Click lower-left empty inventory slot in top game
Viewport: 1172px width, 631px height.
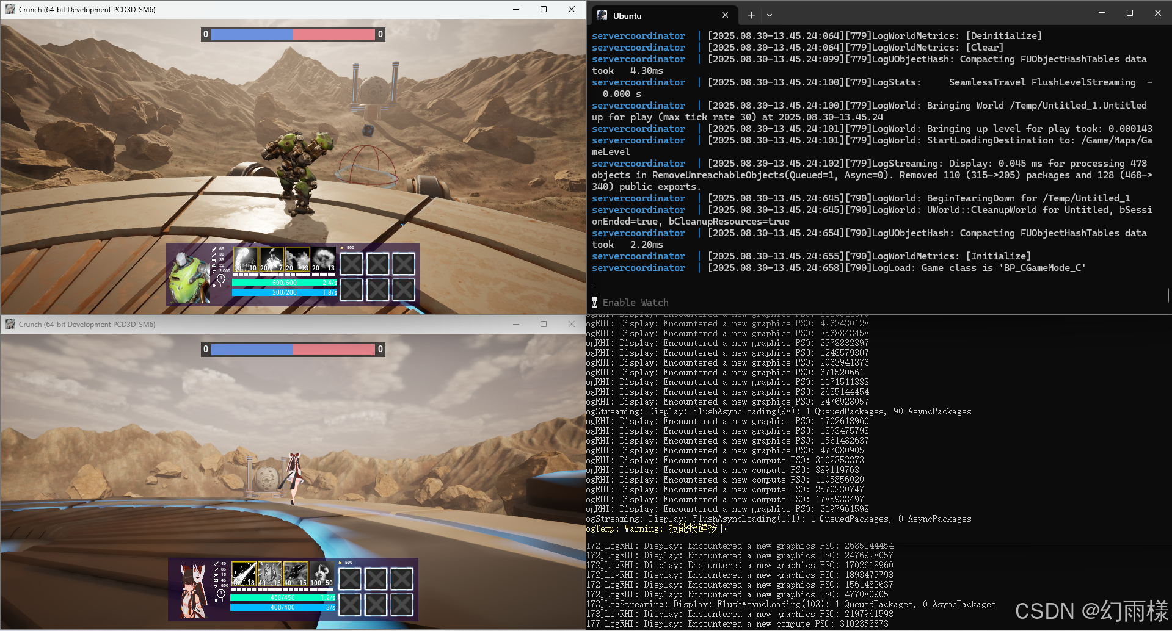[352, 290]
